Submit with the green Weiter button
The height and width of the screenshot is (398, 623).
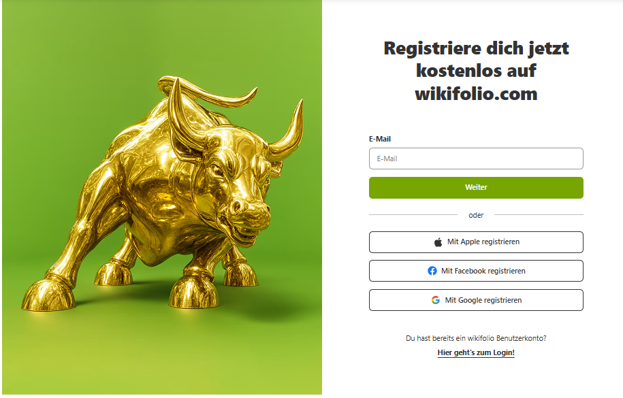pyautogui.click(x=476, y=188)
